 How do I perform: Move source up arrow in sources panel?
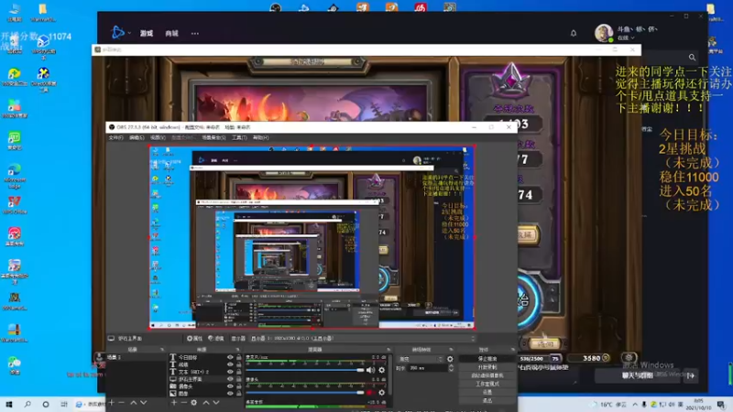click(205, 402)
